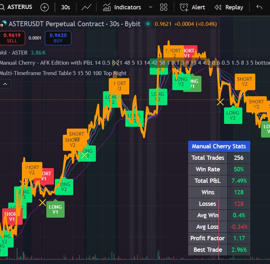Open the 30s interval selector
The height and width of the screenshot is (264, 270).
coord(66,7)
